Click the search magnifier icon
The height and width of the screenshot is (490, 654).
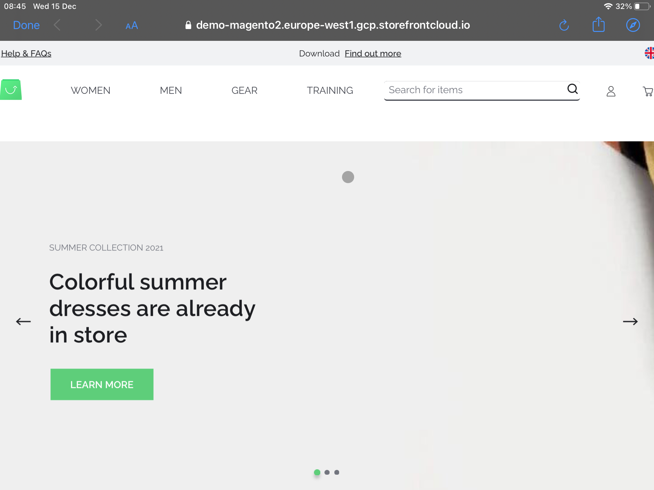tap(572, 89)
